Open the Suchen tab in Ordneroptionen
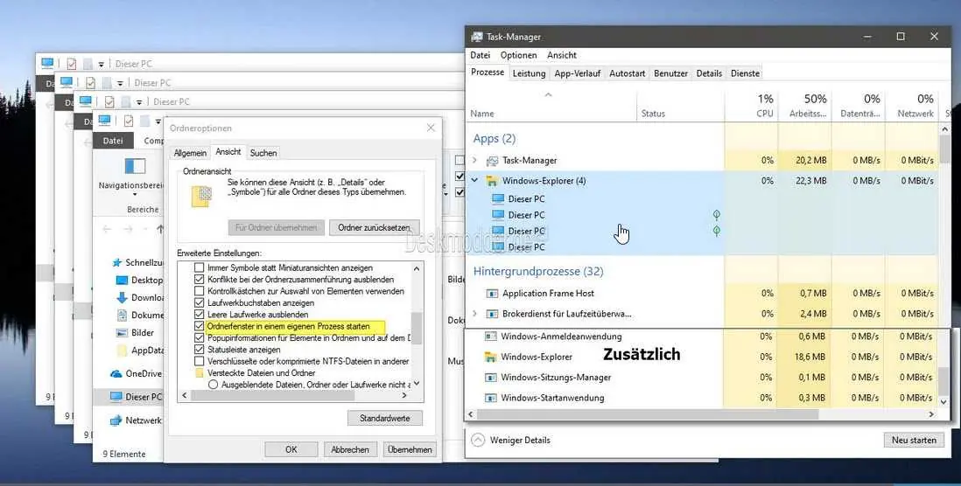961x486 pixels. click(x=263, y=153)
